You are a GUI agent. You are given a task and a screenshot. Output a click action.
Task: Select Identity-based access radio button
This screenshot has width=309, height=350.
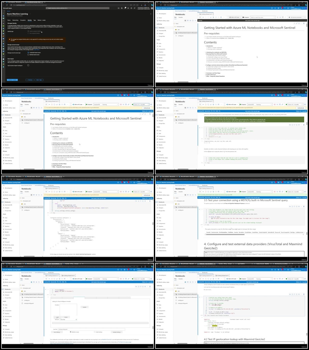pos(28,55)
